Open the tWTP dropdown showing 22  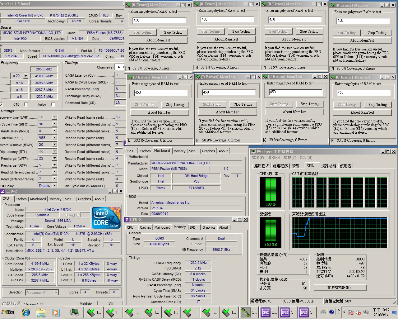(x=54, y=158)
